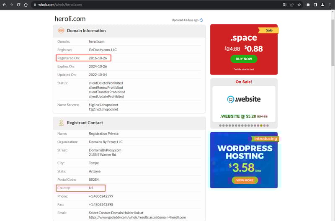Click the Introducing ribbon on hosting ad
335x221 pixels.
[265, 139]
